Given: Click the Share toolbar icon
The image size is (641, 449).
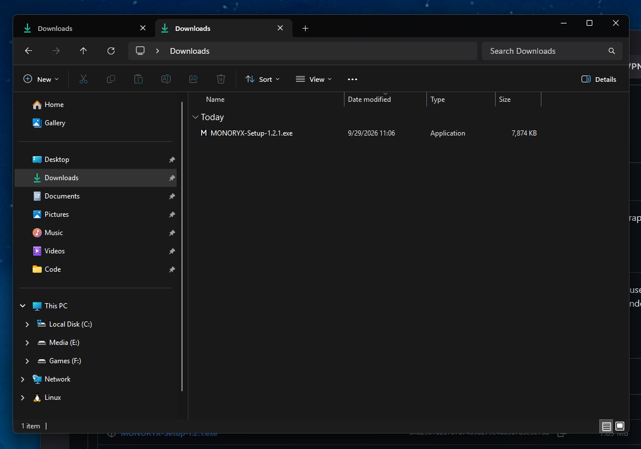Looking at the screenshot, I should tap(193, 80).
